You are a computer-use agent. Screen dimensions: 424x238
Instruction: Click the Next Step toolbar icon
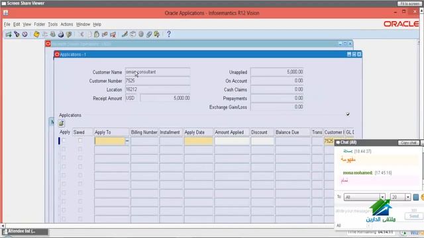point(44,34)
